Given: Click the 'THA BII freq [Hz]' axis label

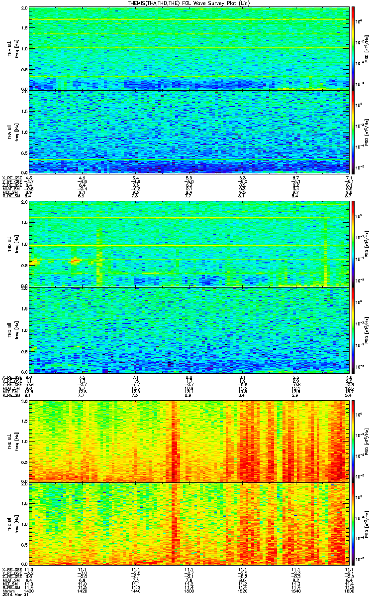Looking at the screenshot, I should coord(12,132).
